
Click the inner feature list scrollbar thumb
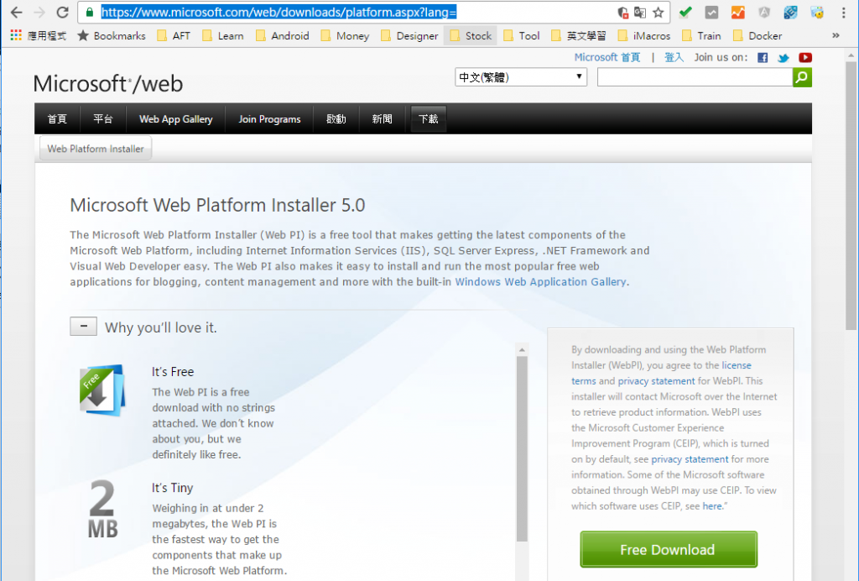coord(522,449)
